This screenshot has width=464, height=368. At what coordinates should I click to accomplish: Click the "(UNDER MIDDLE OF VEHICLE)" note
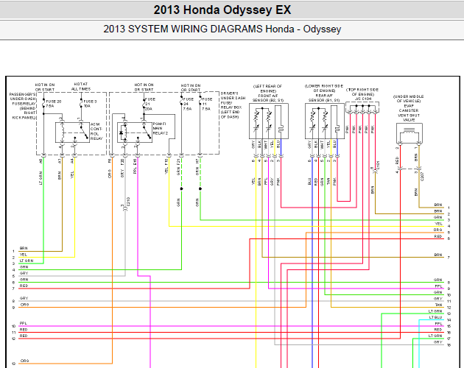point(409,99)
